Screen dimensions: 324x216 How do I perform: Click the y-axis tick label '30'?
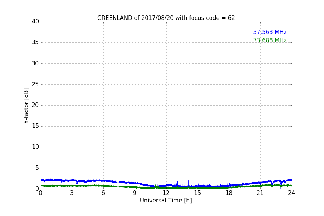[x=35, y=63]
